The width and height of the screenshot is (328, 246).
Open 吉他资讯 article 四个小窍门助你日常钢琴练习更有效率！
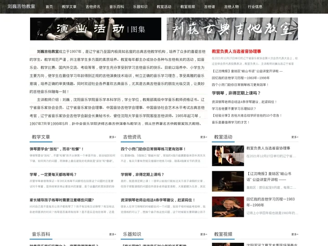point(153,149)
